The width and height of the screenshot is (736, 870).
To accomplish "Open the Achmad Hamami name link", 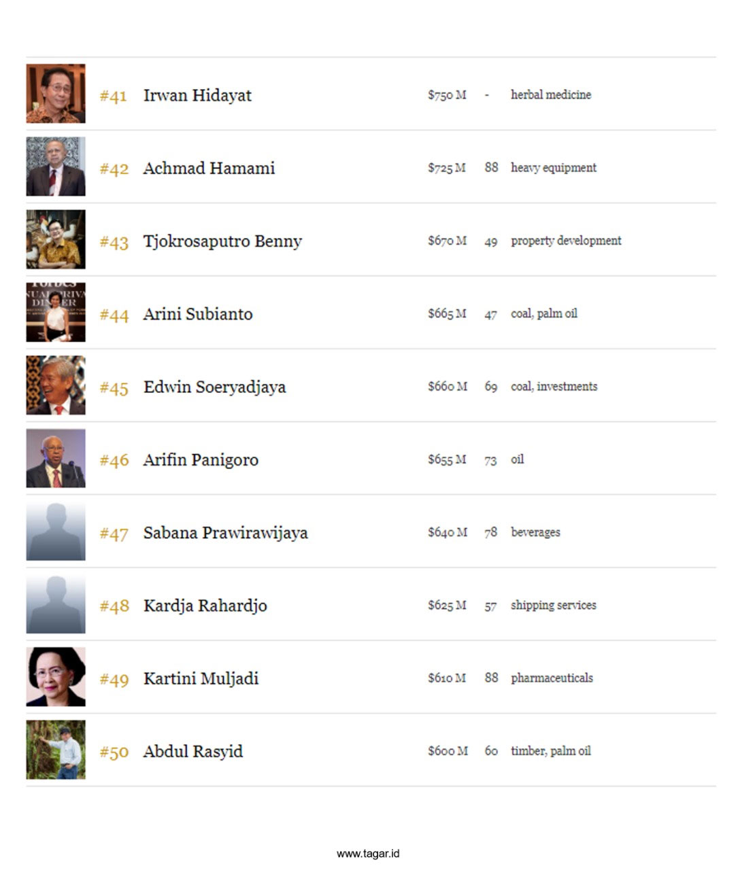I will [x=209, y=168].
